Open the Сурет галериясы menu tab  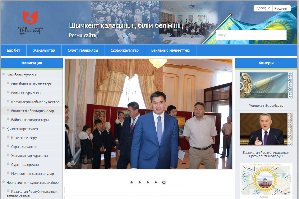point(83,50)
